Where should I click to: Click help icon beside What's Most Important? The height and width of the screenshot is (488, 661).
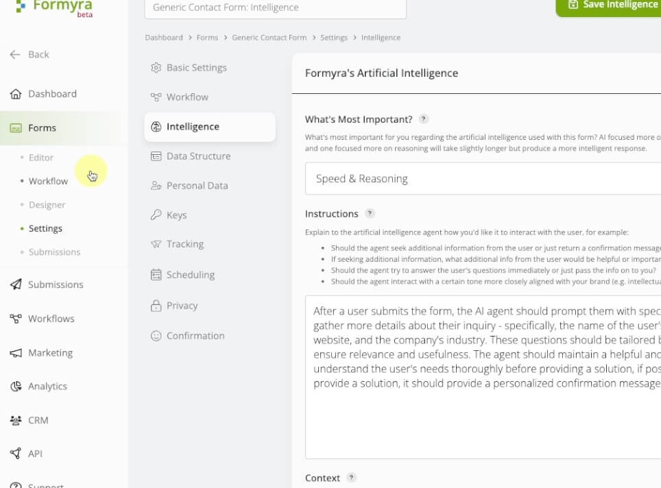(424, 119)
